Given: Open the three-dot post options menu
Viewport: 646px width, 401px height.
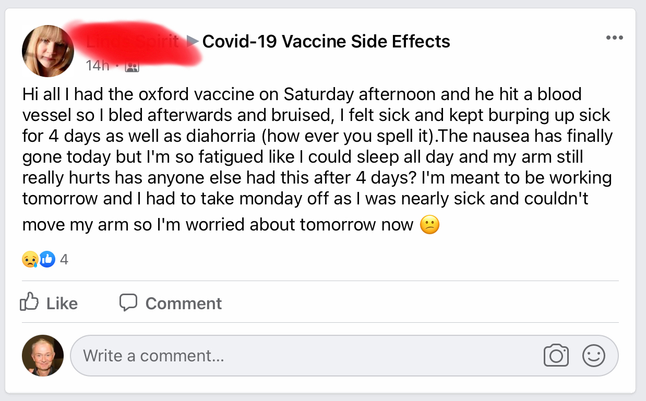Looking at the screenshot, I should [x=614, y=38].
